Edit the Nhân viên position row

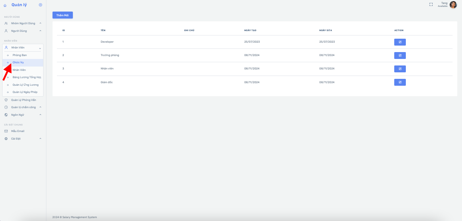(x=400, y=69)
